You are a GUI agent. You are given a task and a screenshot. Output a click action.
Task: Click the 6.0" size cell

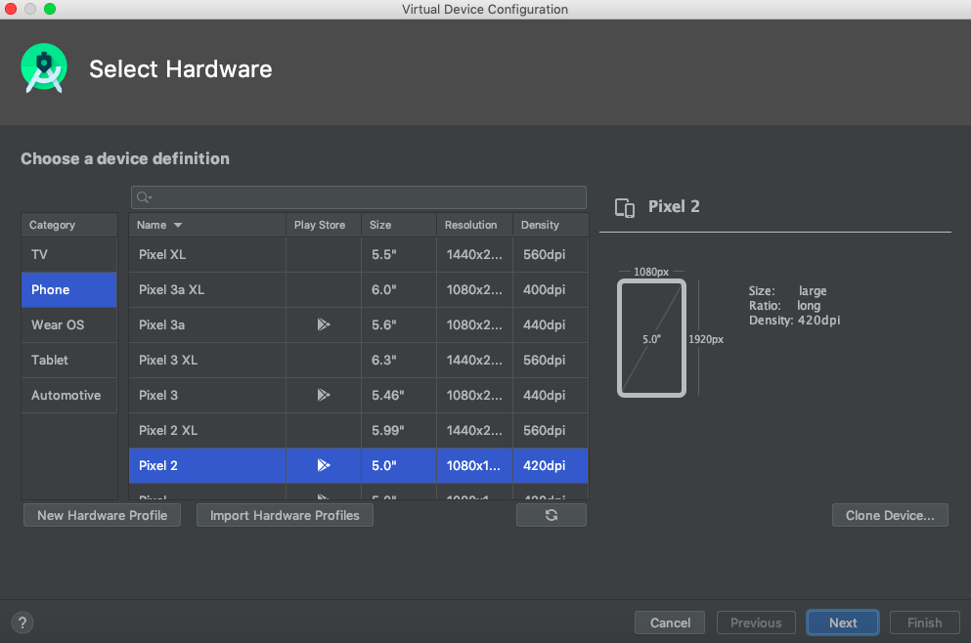pyautogui.click(x=399, y=289)
